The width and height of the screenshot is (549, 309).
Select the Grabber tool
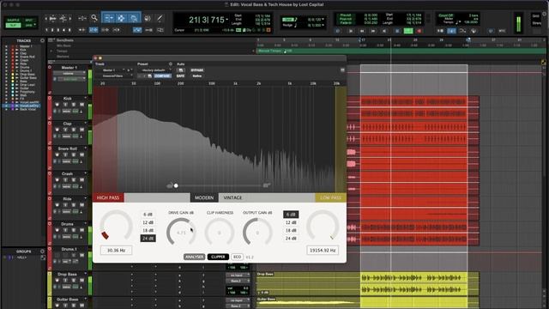(x=134, y=18)
